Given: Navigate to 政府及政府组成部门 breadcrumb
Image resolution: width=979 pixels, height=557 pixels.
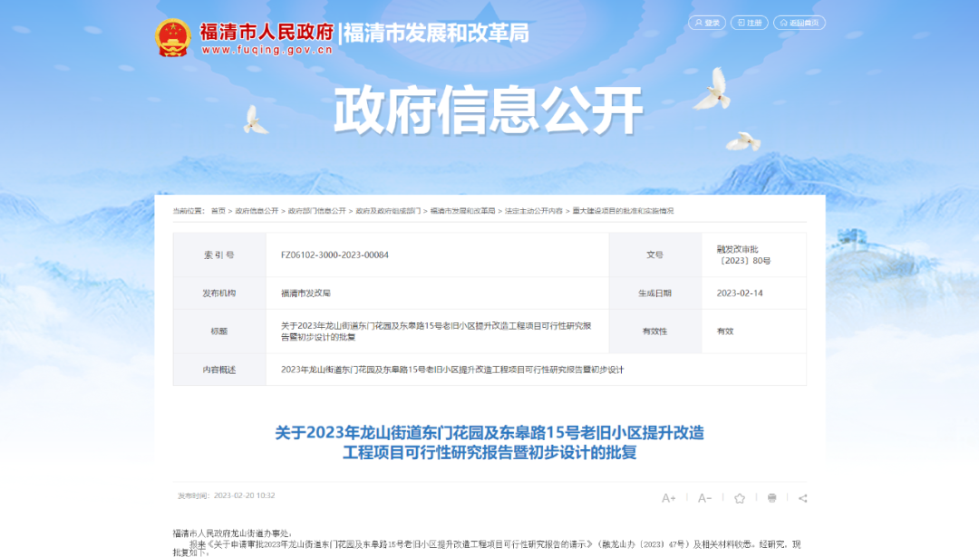Looking at the screenshot, I should (x=388, y=211).
